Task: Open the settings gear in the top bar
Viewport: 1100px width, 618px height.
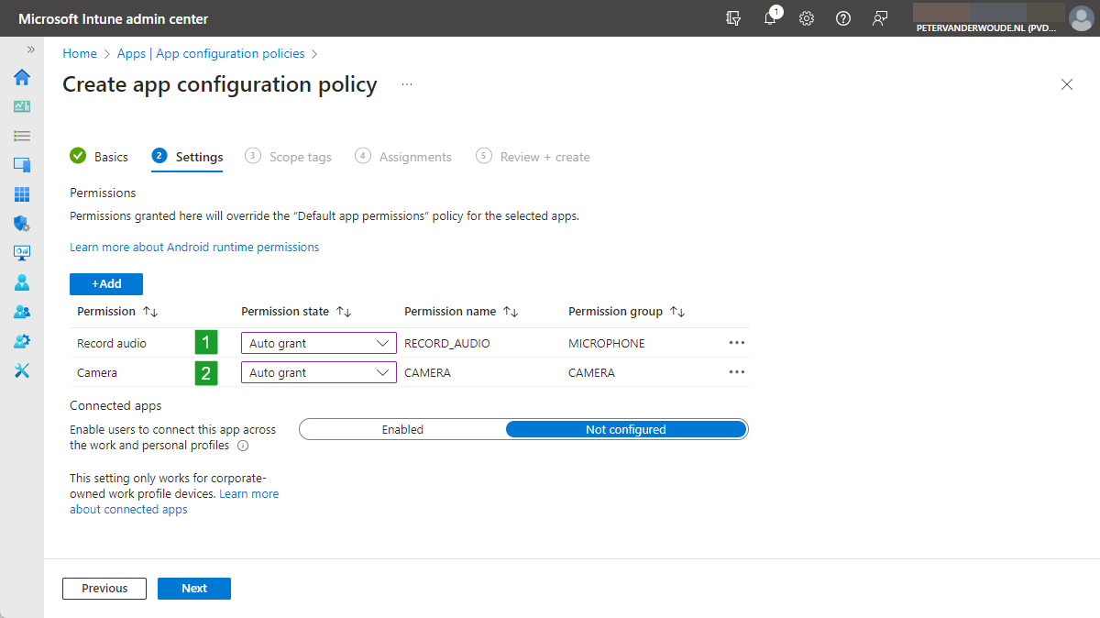Action: (807, 18)
